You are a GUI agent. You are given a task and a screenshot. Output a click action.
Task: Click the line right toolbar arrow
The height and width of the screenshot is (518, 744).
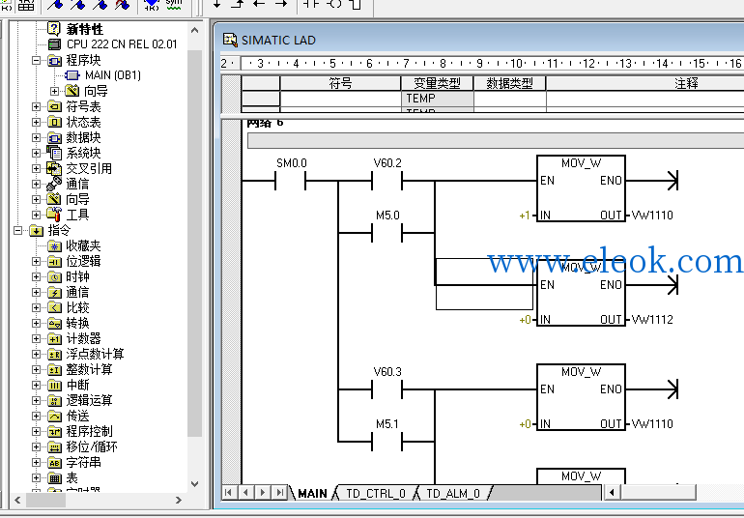pyautogui.click(x=281, y=4)
